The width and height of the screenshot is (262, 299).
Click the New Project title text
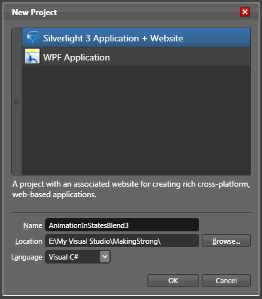click(x=35, y=12)
